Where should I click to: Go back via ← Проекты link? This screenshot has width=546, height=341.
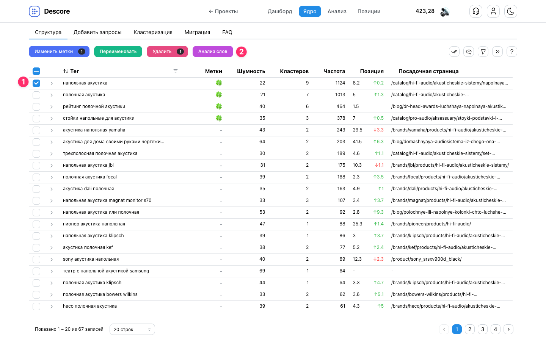point(223,11)
